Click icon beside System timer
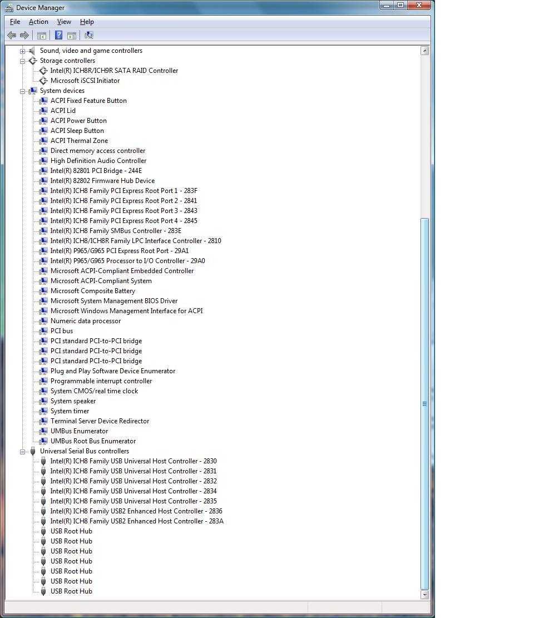Viewport: 534px width, 618px height. 43,411
